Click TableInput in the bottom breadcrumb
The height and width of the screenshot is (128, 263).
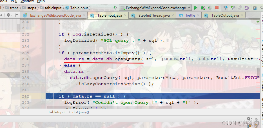[57, 112]
